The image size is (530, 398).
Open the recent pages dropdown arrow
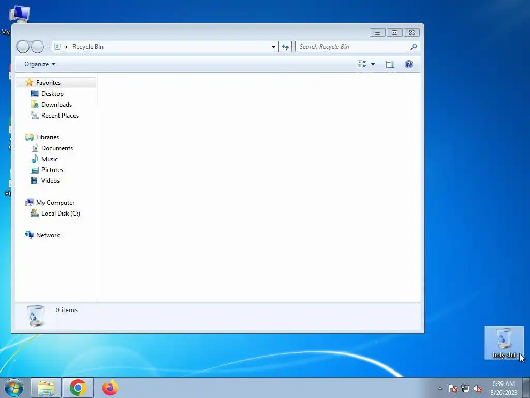pos(48,47)
